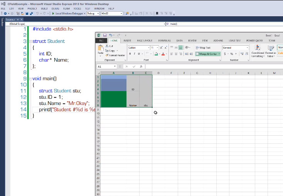Click Excel FILE backstage button

pos(101,41)
